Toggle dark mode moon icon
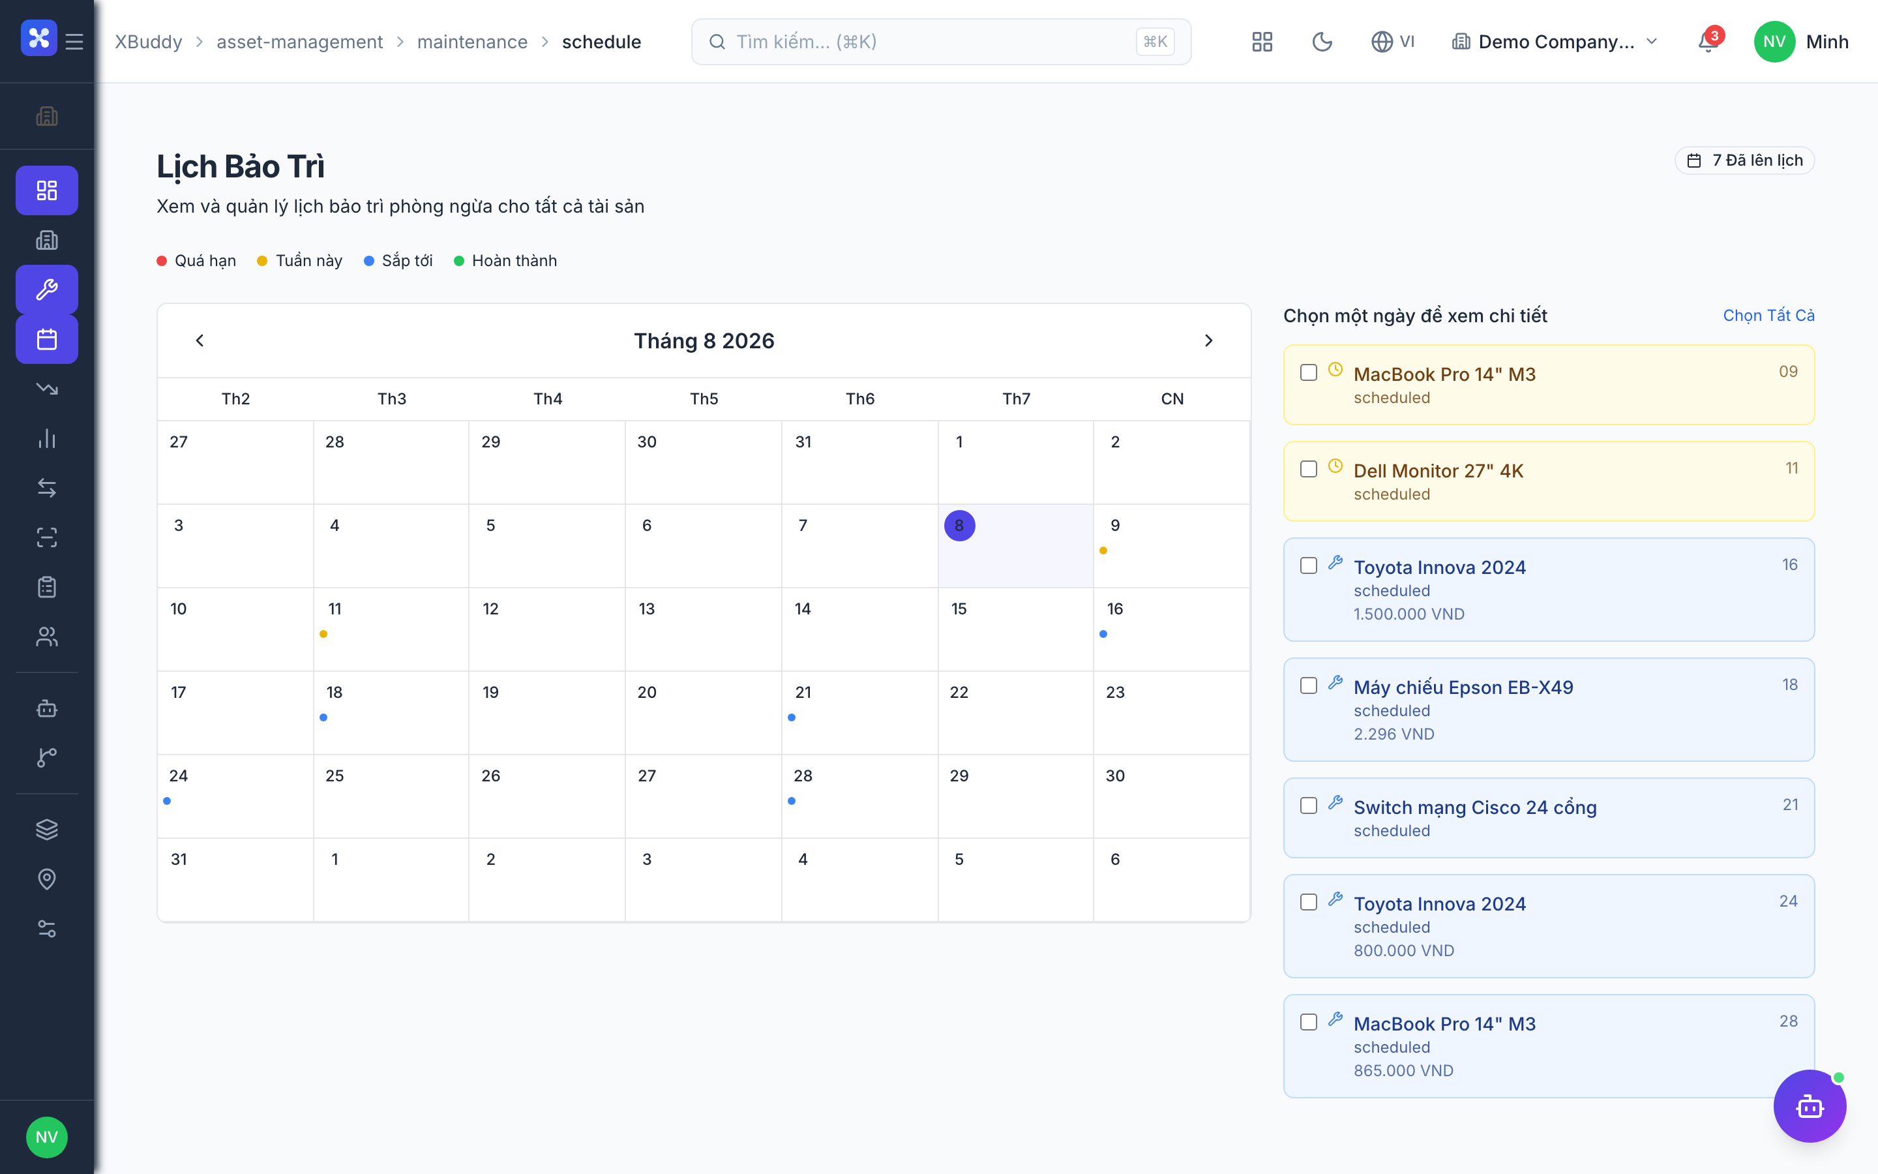1878x1174 pixels. coord(1322,42)
